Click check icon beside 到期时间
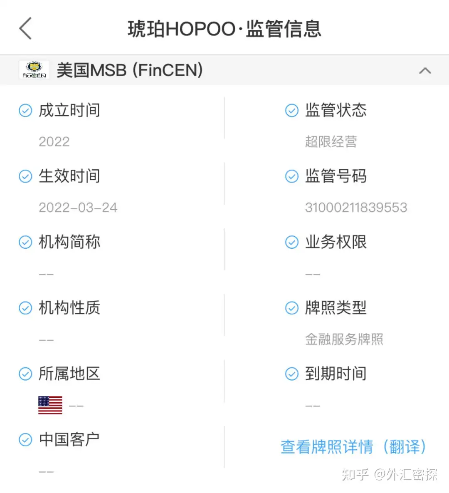The height and width of the screenshot is (493, 449). click(x=291, y=374)
